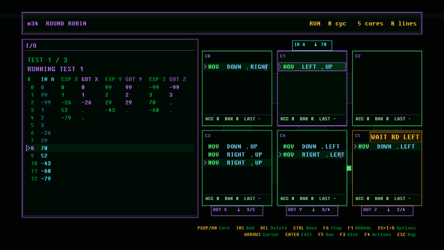Click the current row marker at I/O row 8
This screenshot has height=250, width=444.
pyautogui.click(x=28, y=148)
